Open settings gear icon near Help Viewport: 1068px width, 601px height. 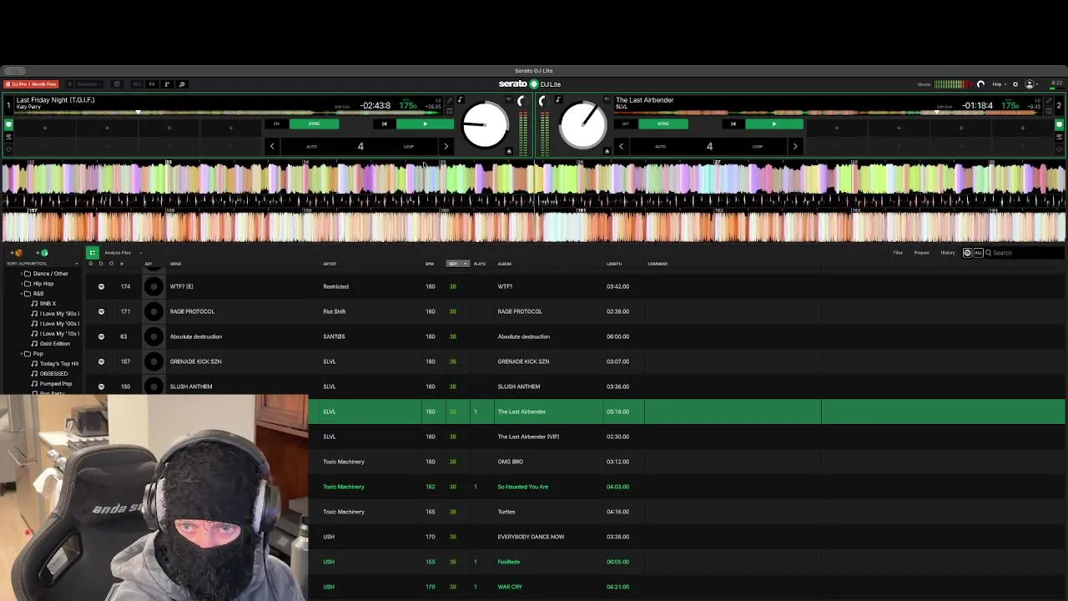click(1015, 83)
